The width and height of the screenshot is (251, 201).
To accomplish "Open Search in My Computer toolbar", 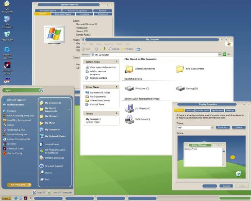I will tap(114, 49).
